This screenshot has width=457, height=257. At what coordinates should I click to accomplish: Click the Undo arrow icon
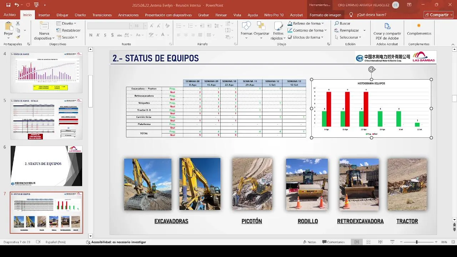(x=17, y=5)
